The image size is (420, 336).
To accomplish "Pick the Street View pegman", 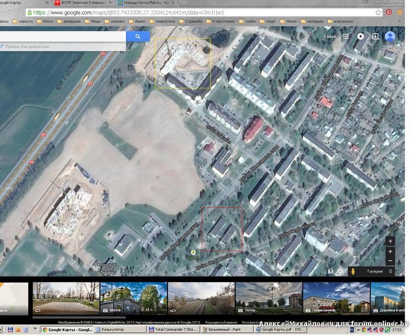I will (x=353, y=271).
